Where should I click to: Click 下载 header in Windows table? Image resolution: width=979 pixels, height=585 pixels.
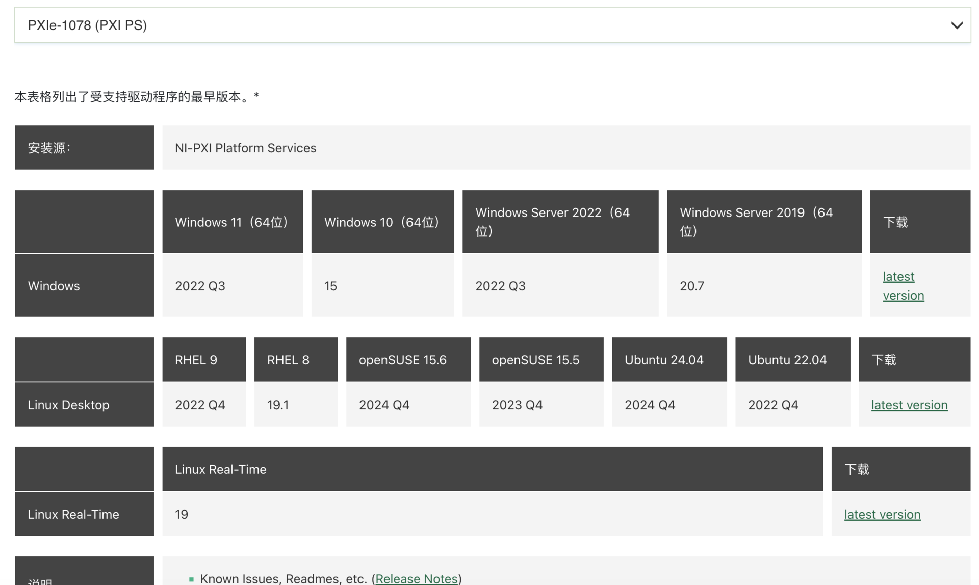[x=920, y=222]
